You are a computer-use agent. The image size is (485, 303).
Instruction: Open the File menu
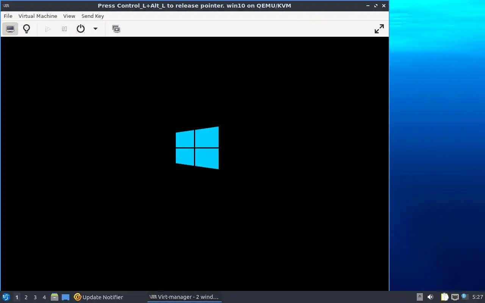tap(8, 16)
